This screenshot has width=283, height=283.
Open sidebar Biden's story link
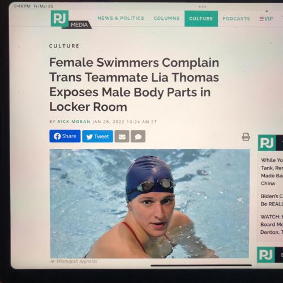coord(272,200)
